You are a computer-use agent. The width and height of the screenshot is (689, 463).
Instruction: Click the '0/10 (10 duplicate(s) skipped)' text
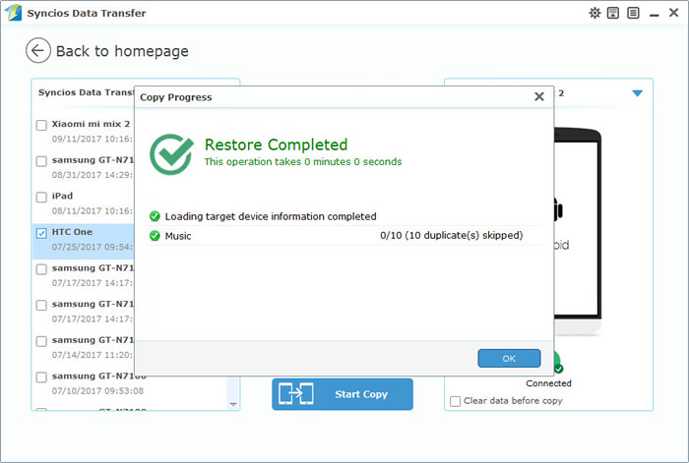pos(451,235)
